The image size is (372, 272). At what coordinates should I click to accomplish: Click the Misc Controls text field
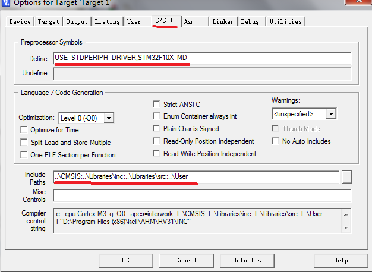[202, 196]
